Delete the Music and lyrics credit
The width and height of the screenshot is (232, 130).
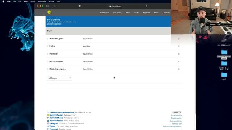pyautogui.click(x=179, y=39)
